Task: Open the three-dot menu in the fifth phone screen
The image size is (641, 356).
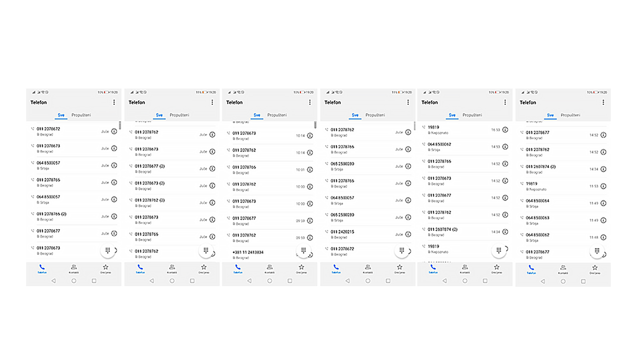Action: coord(505,102)
